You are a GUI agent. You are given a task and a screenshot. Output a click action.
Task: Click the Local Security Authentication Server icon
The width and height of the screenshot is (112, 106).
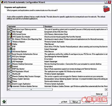[11, 54]
